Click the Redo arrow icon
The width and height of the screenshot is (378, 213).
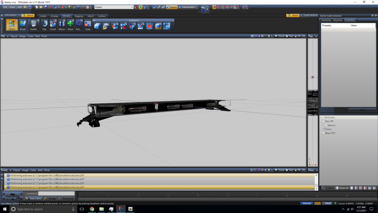[83, 7]
